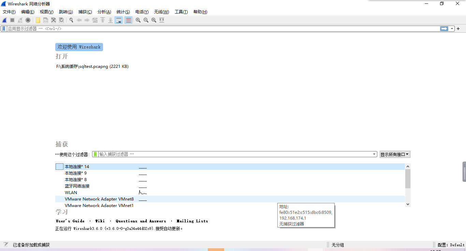Open a capture file via folder icon

click(x=38, y=20)
